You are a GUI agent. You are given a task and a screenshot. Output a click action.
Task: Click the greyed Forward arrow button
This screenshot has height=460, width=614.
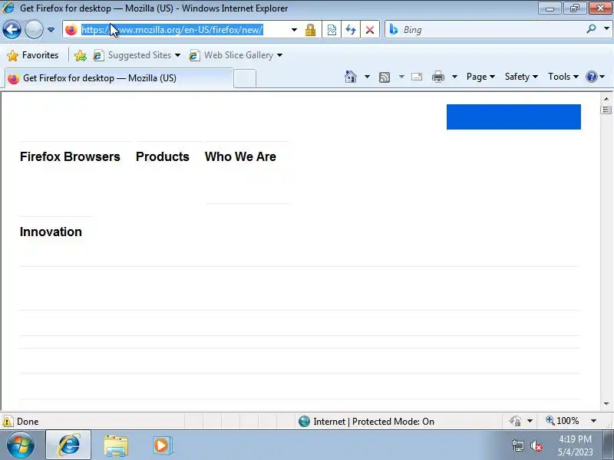(x=34, y=30)
